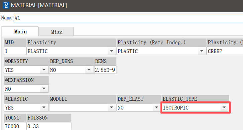Screen dimensions: 243x130
Task: Click the DENS header label
Action: pos(101,61)
